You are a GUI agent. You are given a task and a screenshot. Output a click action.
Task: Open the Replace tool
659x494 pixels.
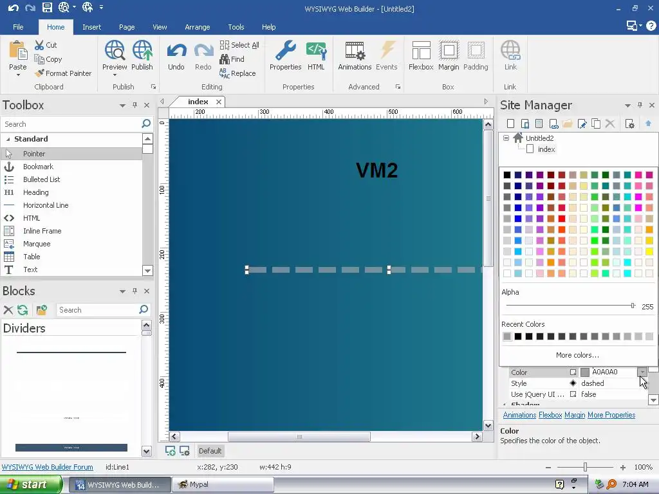click(237, 73)
